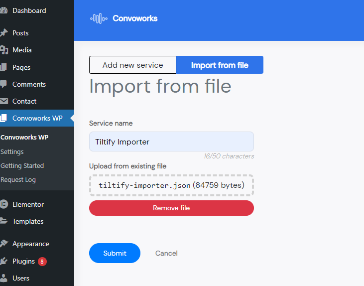The image size is (364, 286).
Task: Click the Elementor logo icon
Action: click(x=3, y=204)
